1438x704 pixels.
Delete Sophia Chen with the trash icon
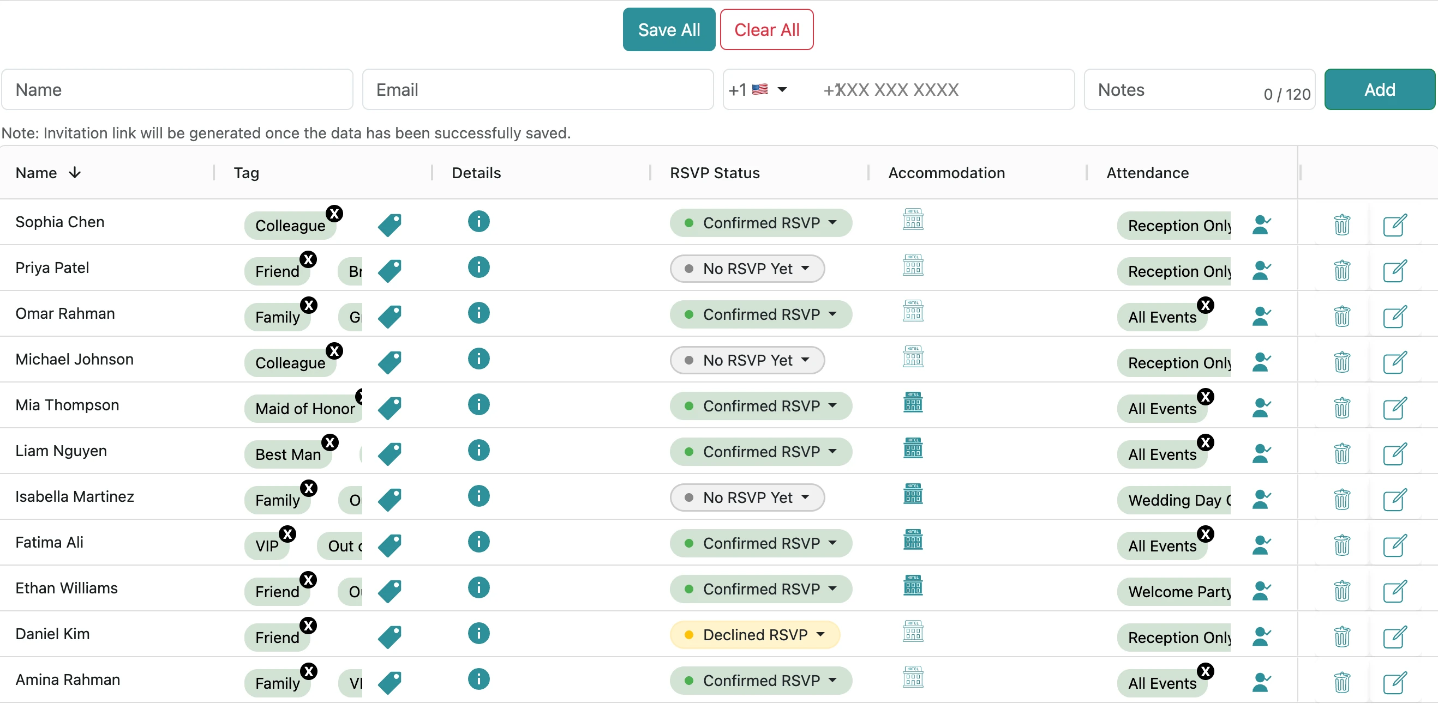point(1342,225)
